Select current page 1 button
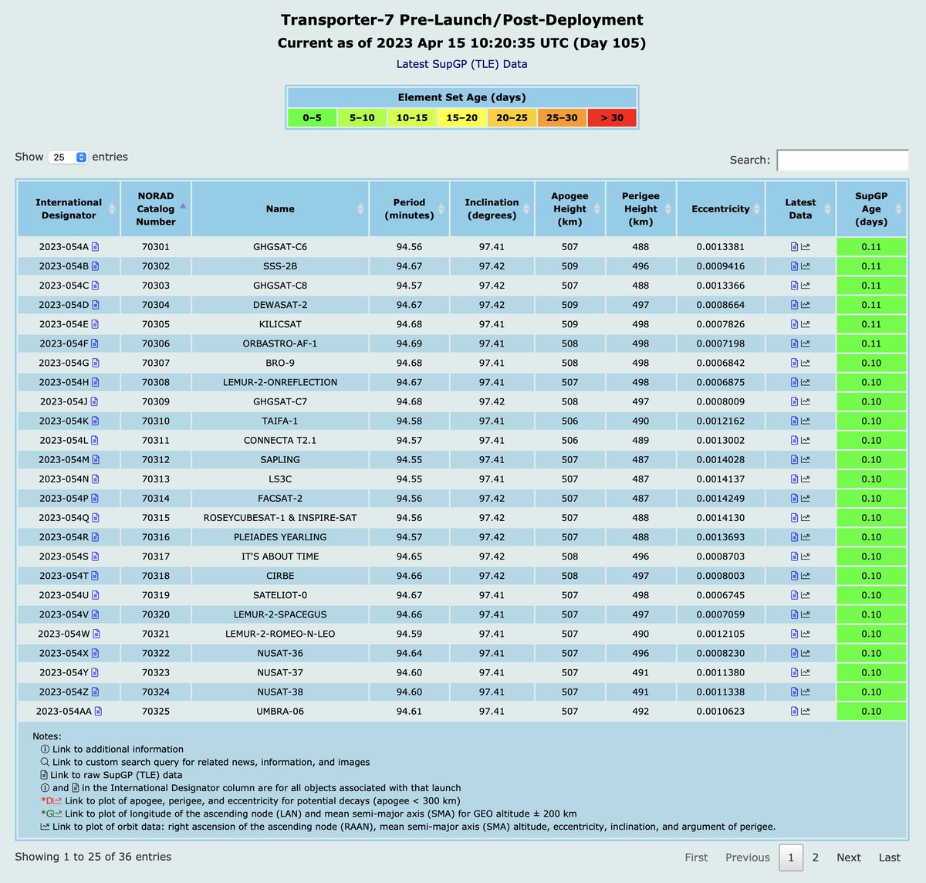Viewport: 926px width, 883px height. 791,858
